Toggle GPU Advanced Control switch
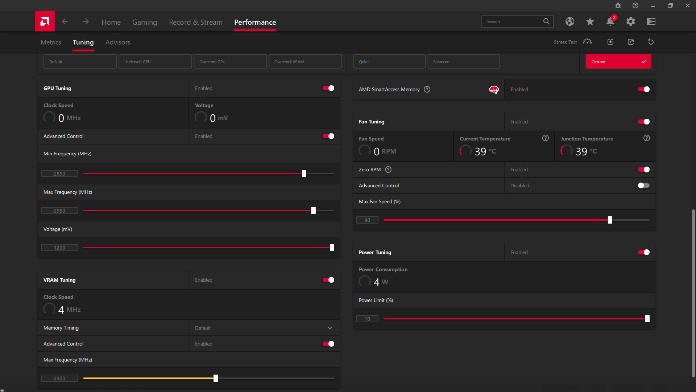 (328, 136)
